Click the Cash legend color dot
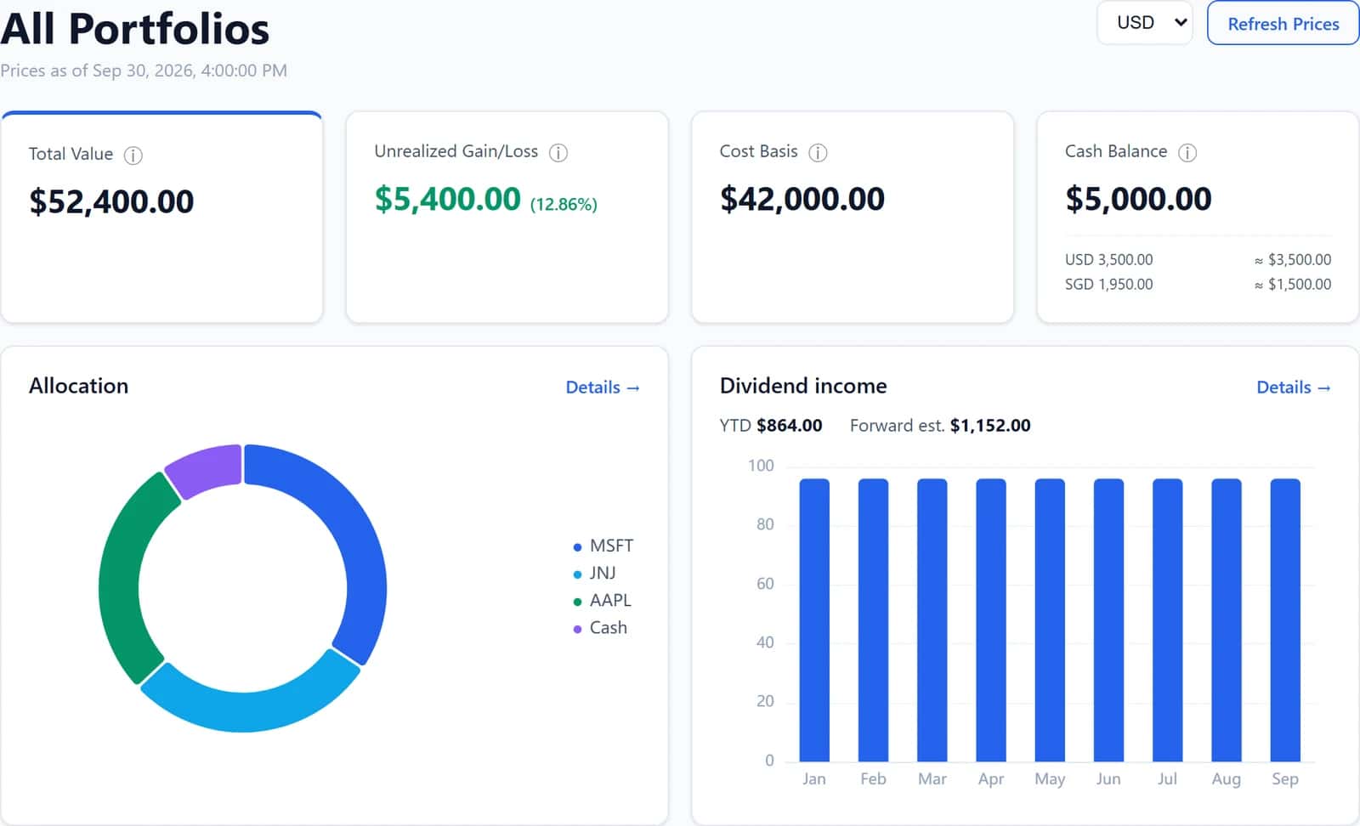Image resolution: width=1360 pixels, height=826 pixels. point(578,629)
